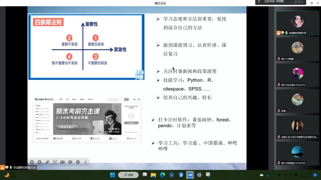The image size is (321, 180).
Task: Open the subtitles/comment icon in slide toolbar
Action: (70, 162)
